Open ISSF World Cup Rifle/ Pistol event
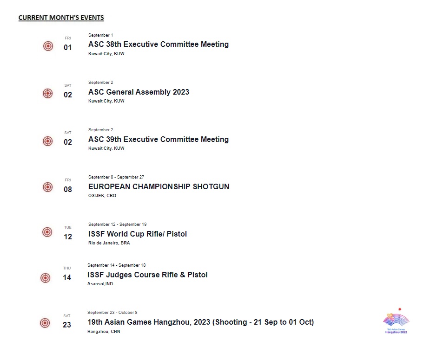Image resolution: width=423 pixels, height=346 pixels. pyautogui.click(x=138, y=234)
